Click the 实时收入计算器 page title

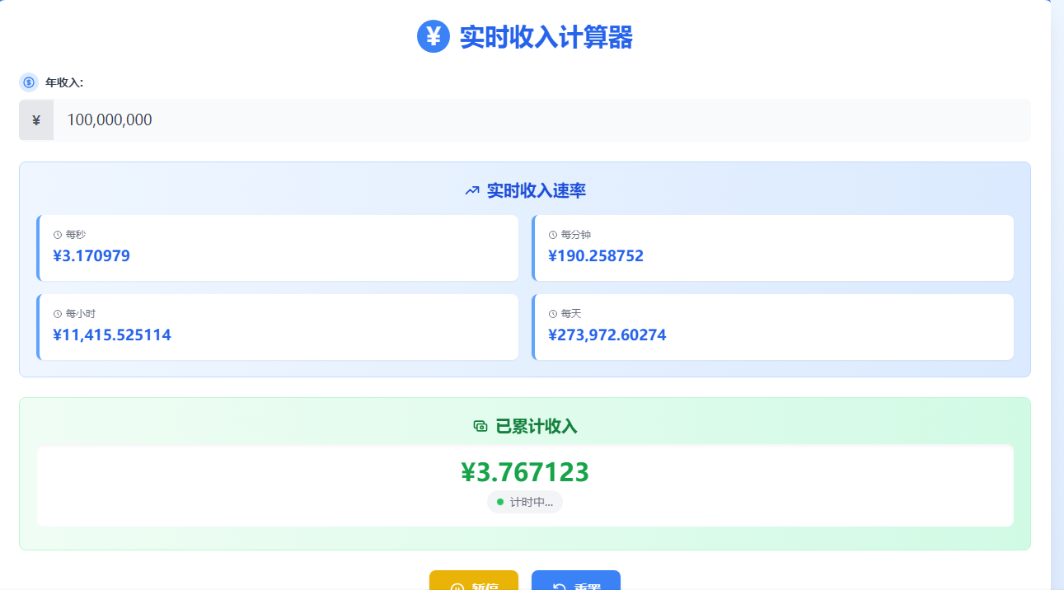coord(546,37)
